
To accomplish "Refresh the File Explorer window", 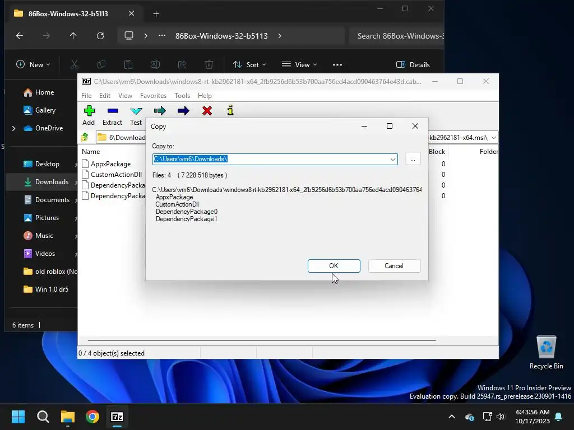I will [x=100, y=35].
